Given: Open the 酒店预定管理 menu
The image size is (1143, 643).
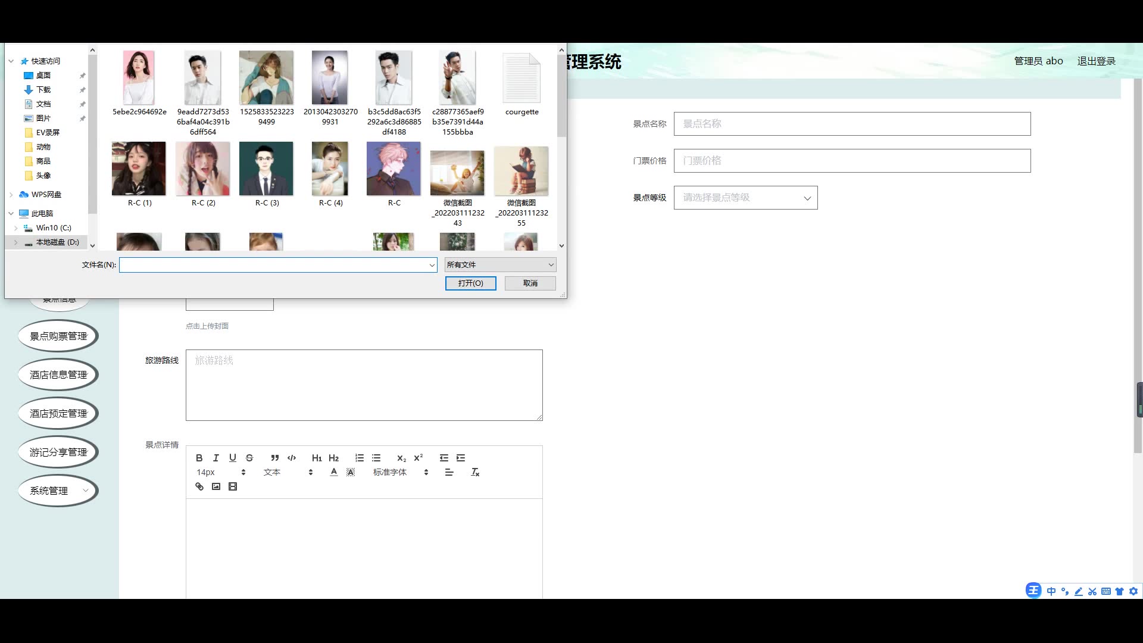Looking at the screenshot, I should pos(58,414).
